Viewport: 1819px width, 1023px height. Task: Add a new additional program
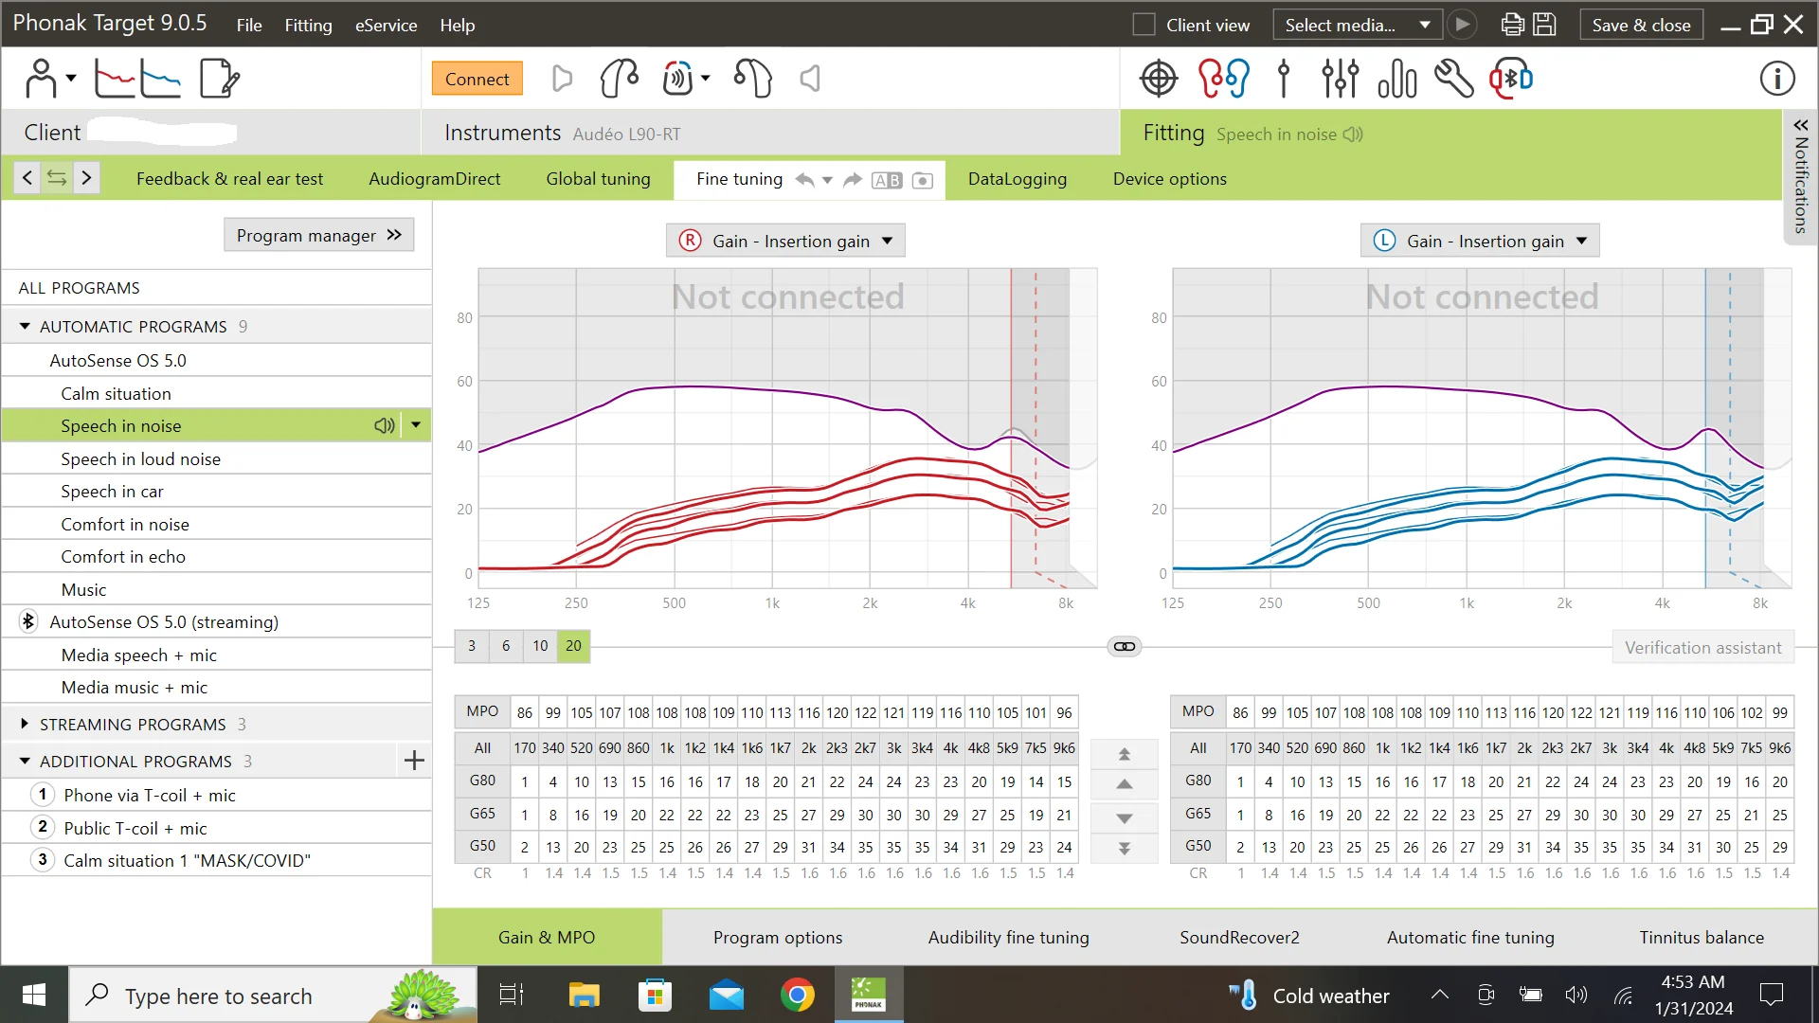414,761
